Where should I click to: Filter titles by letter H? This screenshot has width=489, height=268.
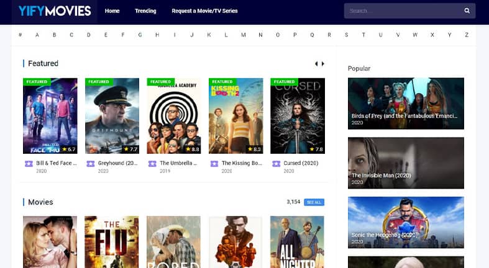pos(157,35)
